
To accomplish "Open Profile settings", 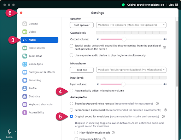I will point(39,88).
